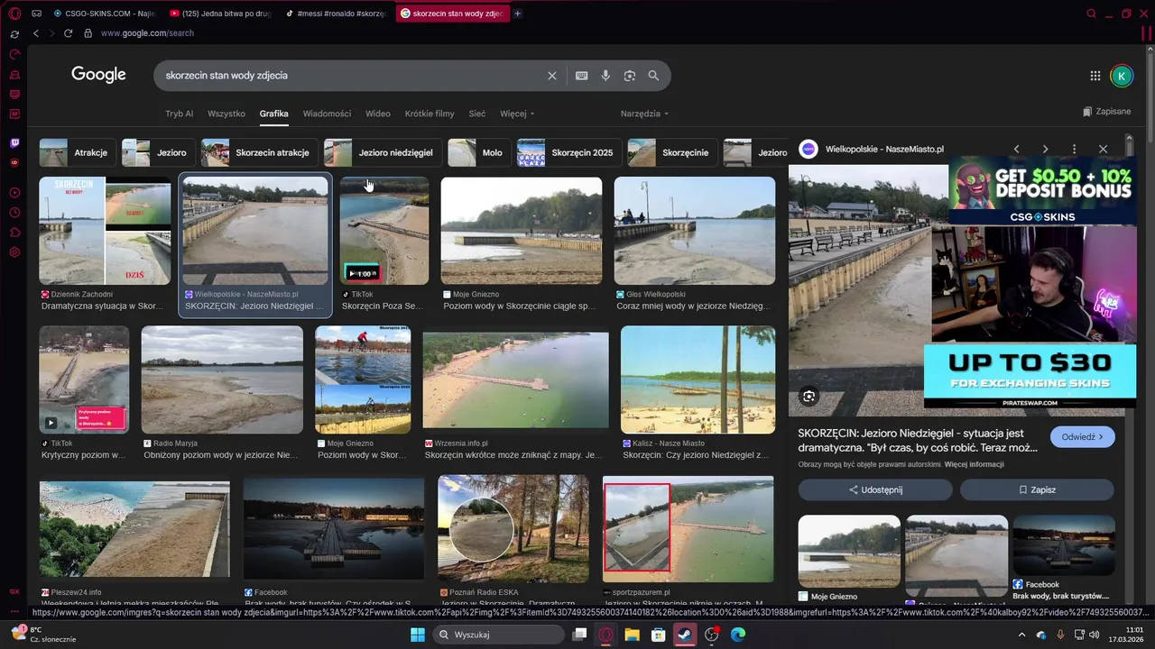1155x649 pixels.
Task: Switch to the Wideo tab
Action: 378,114
